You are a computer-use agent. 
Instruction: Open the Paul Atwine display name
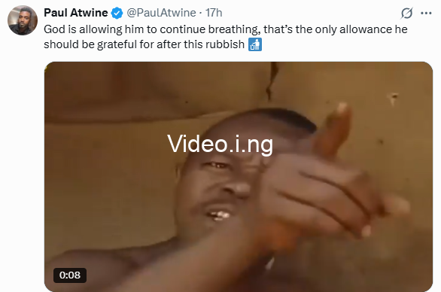[76, 13]
